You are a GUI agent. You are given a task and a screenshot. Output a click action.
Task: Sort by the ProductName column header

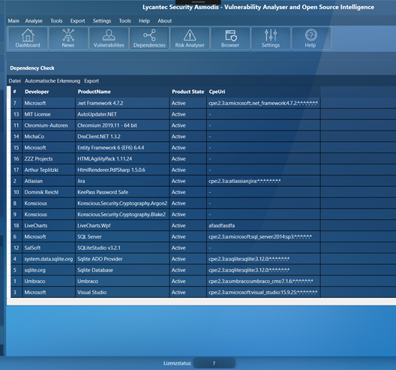(x=122, y=92)
